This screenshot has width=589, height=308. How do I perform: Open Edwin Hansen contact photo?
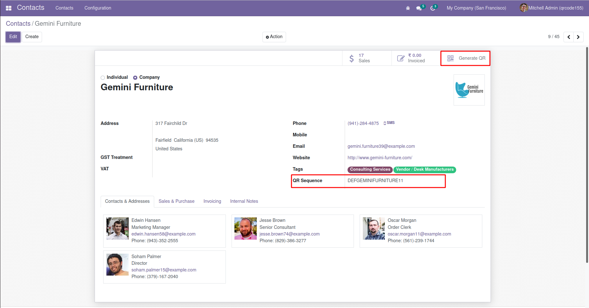tap(117, 229)
